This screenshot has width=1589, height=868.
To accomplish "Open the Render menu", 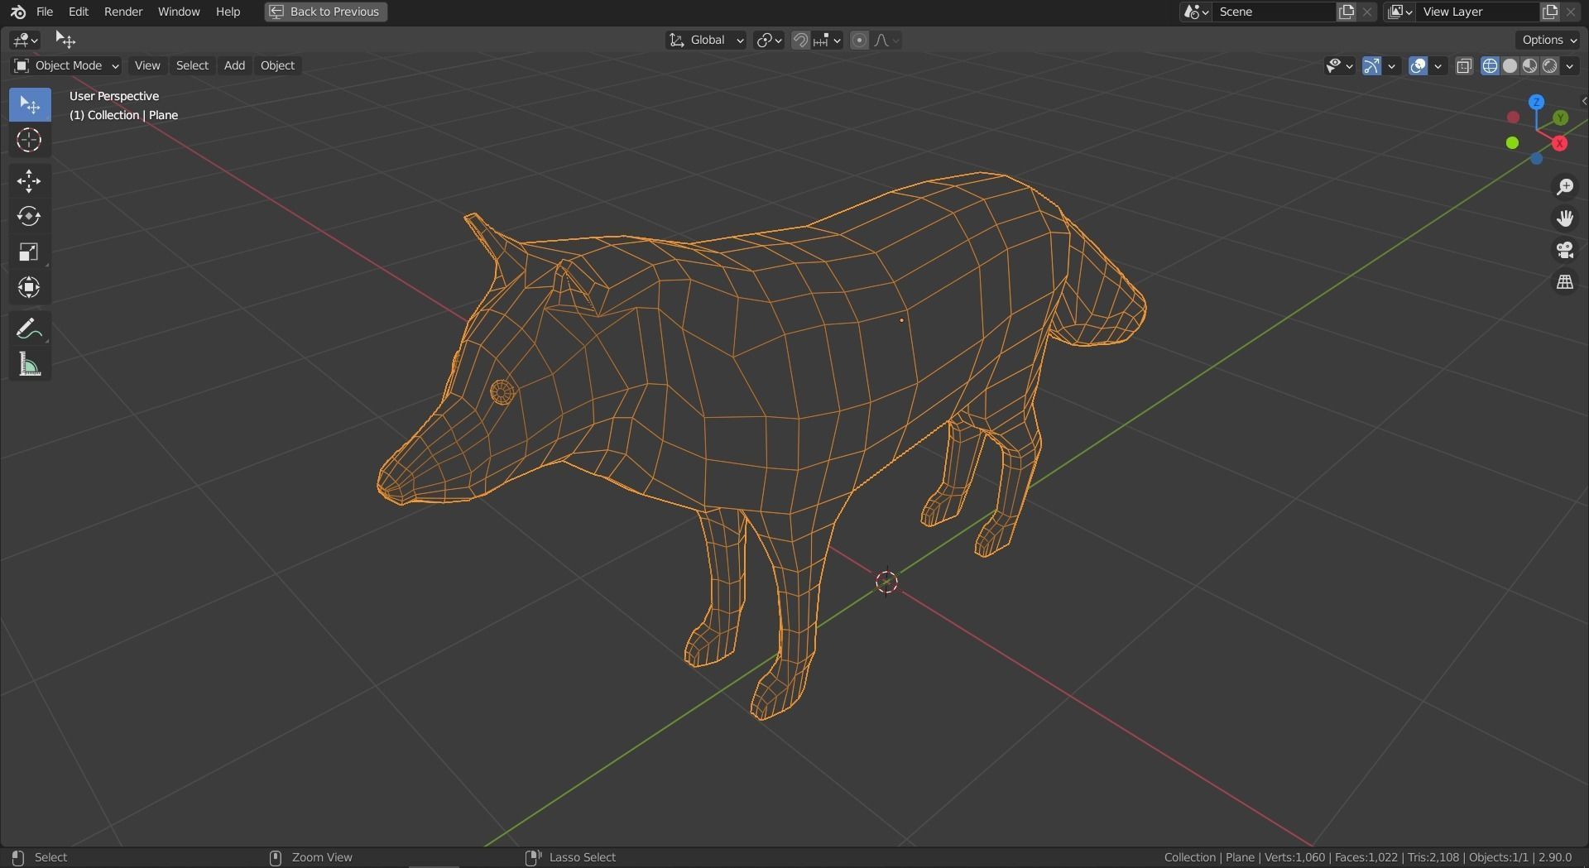I will pyautogui.click(x=123, y=12).
